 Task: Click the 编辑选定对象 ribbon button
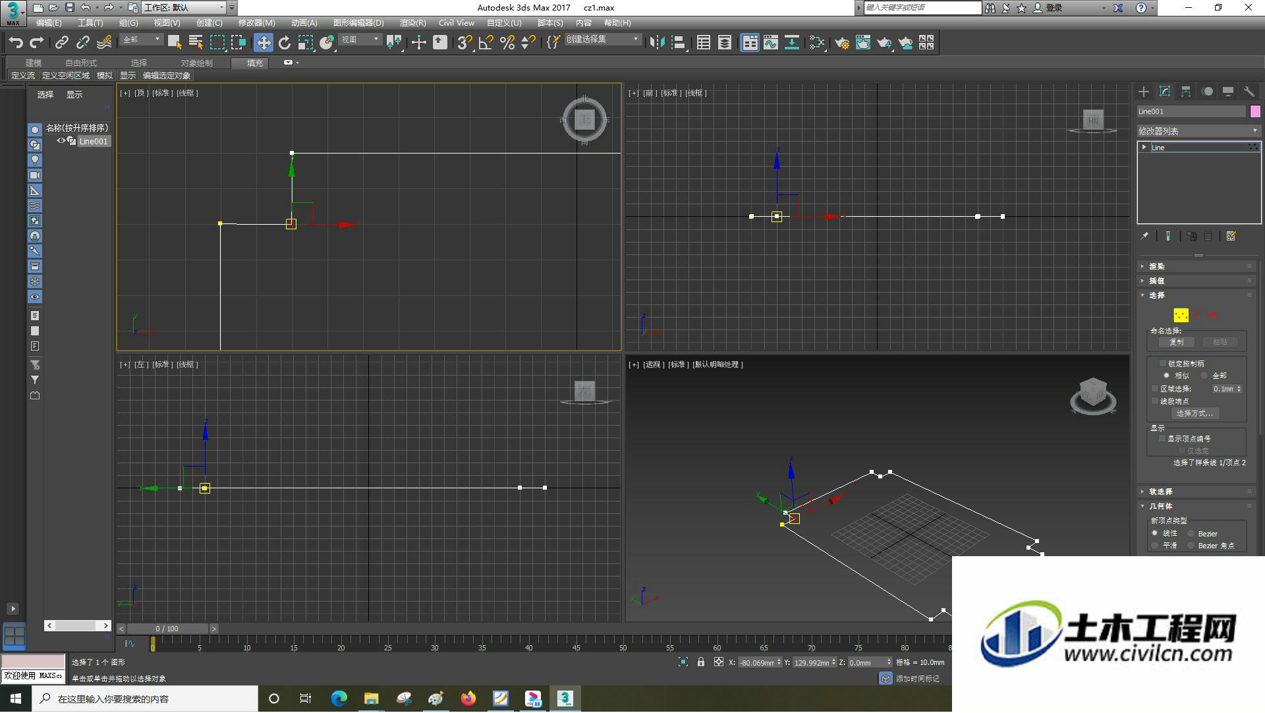[x=167, y=76]
